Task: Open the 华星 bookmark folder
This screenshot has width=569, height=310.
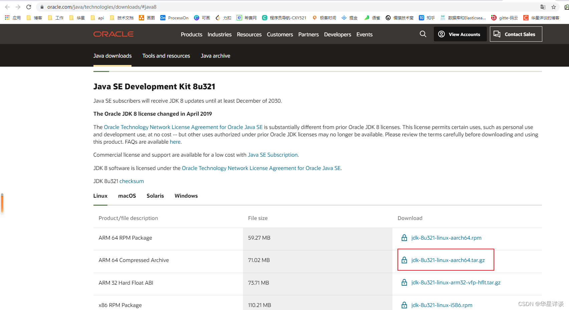Action: [x=77, y=18]
